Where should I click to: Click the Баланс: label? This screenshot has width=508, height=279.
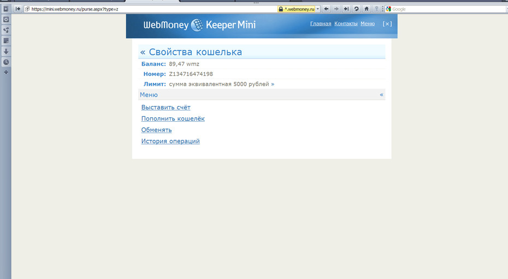(x=153, y=64)
